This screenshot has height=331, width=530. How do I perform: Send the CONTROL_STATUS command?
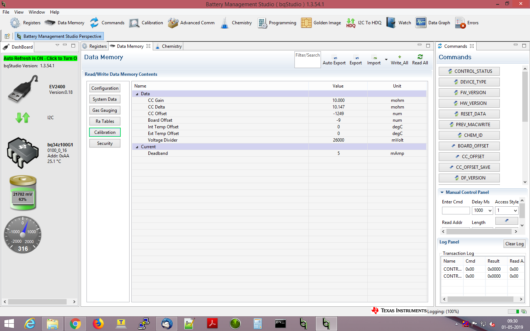pos(469,71)
